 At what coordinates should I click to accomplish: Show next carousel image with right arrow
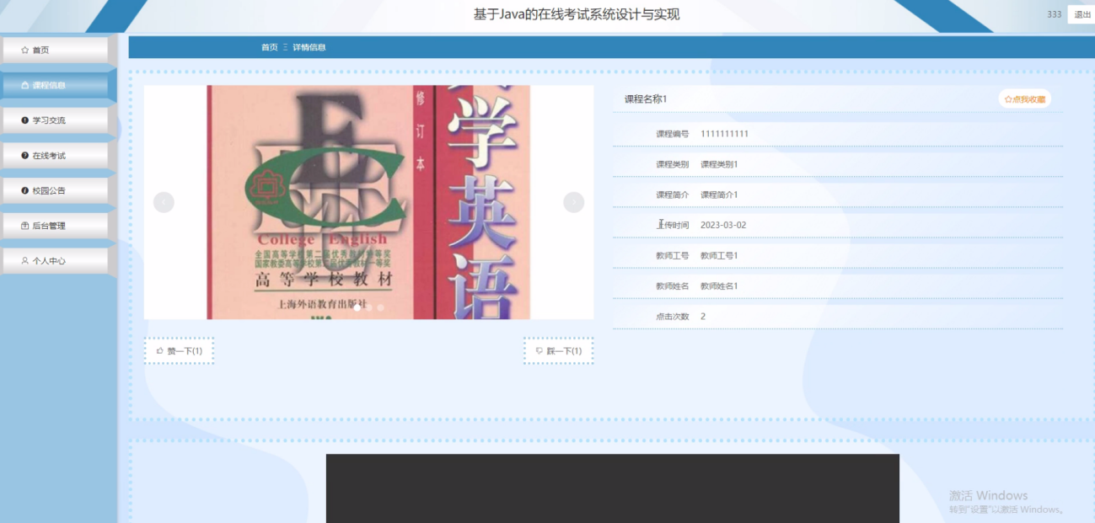pos(573,202)
